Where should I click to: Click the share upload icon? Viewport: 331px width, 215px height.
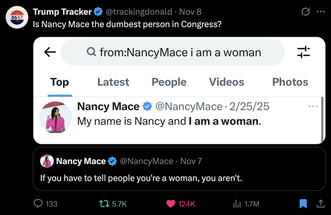(320, 204)
